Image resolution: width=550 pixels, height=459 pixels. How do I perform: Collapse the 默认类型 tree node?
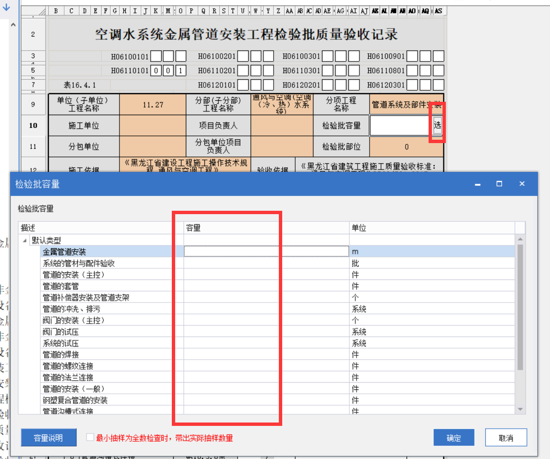coord(24,240)
